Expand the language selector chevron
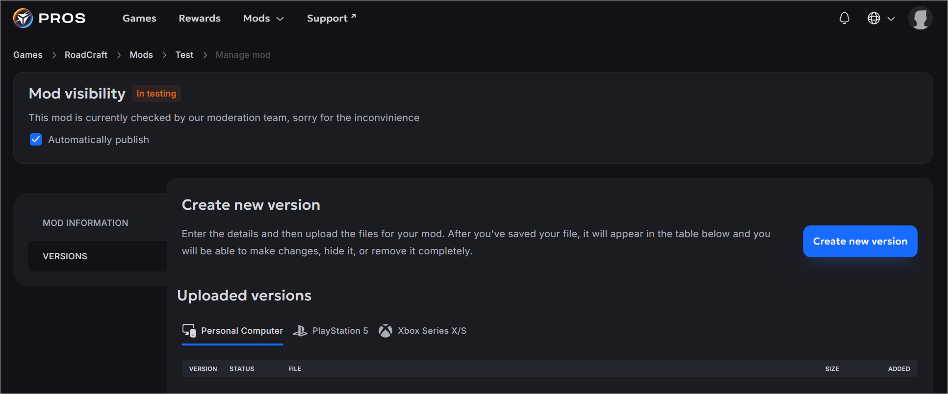This screenshot has width=948, height=394. click(891, 19)
